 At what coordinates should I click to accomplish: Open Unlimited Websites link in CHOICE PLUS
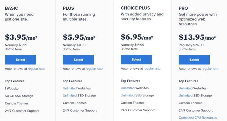pos(127,88)
